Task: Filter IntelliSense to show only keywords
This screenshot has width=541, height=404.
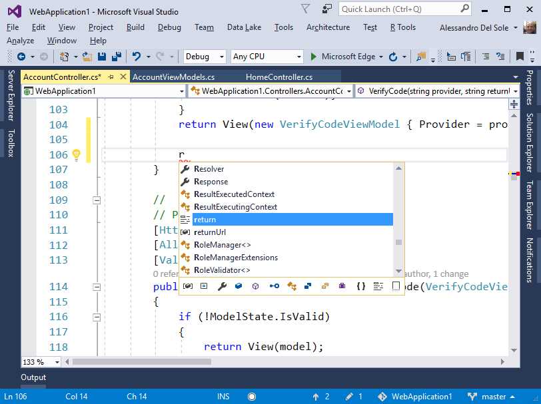Action: [x=377, y=286]
